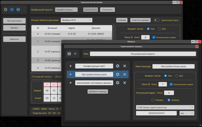Open settings gear in main terminal window

click(6, 9)
